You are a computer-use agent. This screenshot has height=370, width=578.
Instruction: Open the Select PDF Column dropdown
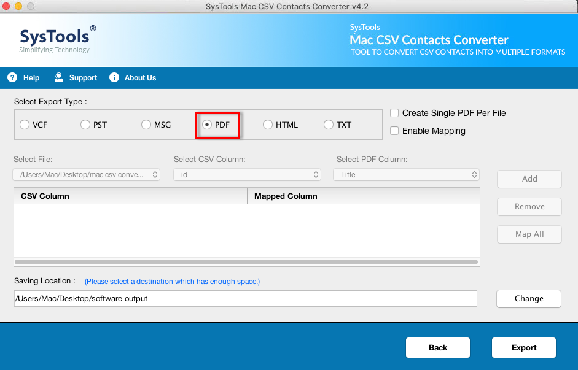coord(406,174)
